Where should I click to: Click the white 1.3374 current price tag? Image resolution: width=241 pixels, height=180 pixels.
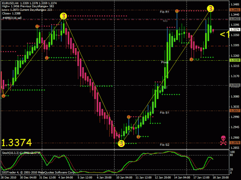point(235,30)
